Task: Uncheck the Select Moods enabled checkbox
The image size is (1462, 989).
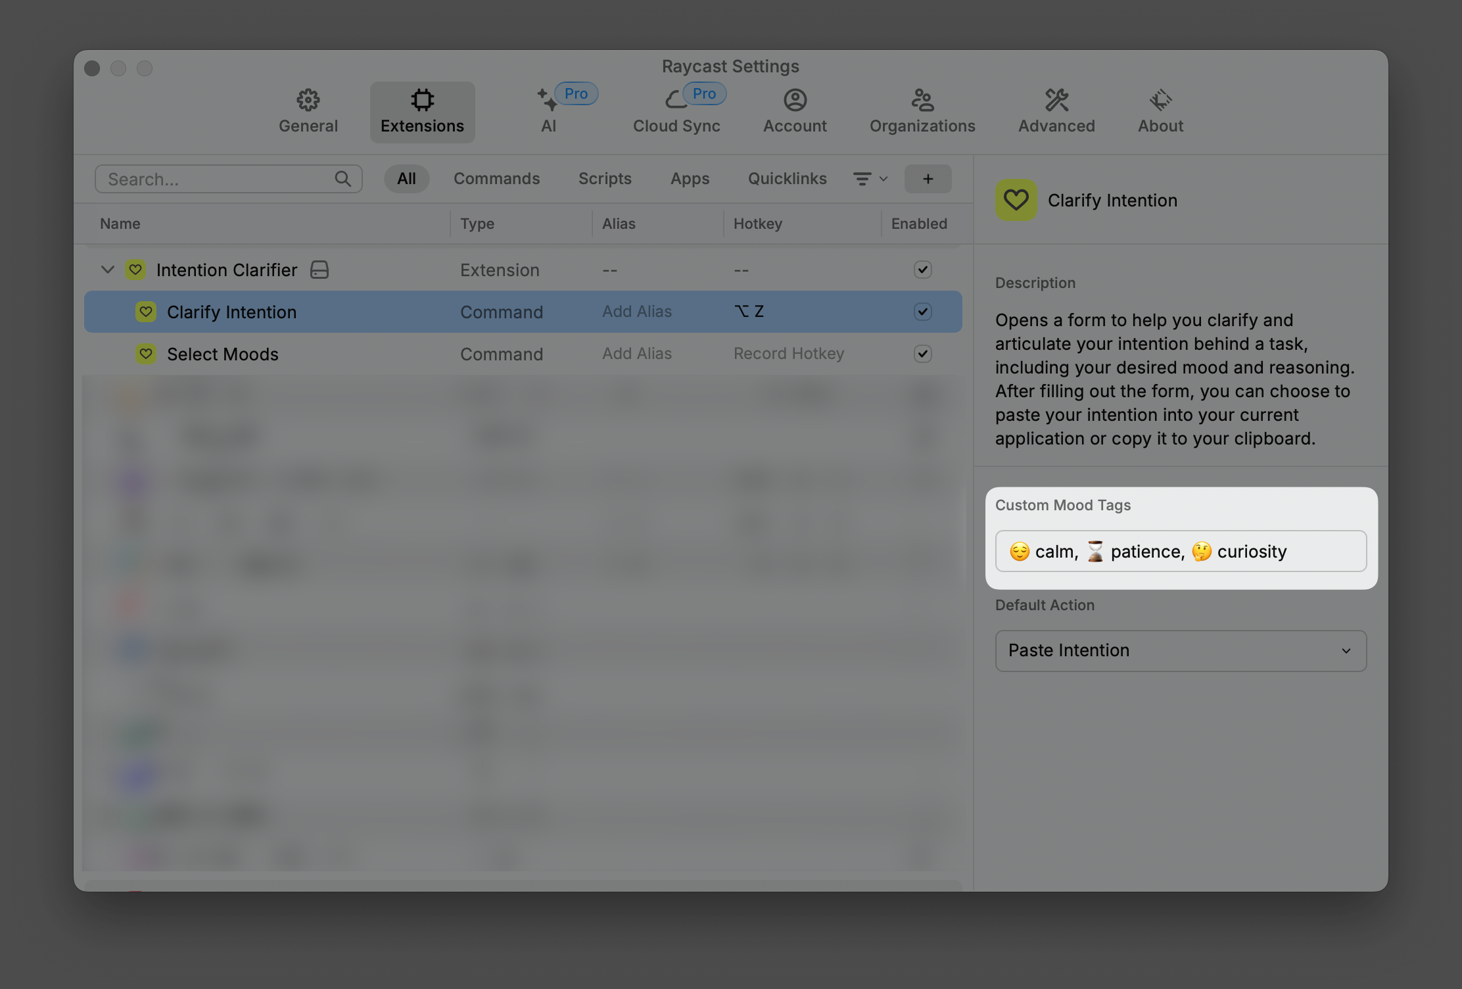Action: [922, 354]
